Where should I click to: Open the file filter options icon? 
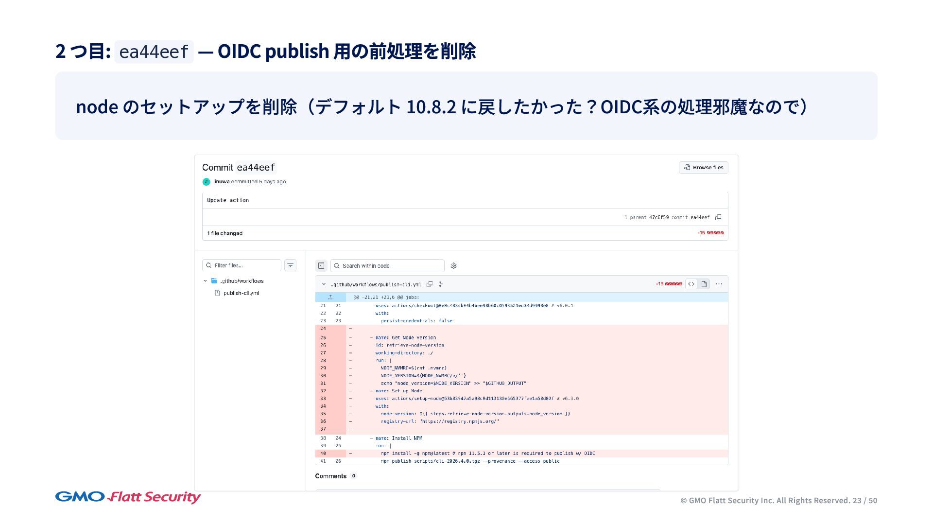coord(290,265)
